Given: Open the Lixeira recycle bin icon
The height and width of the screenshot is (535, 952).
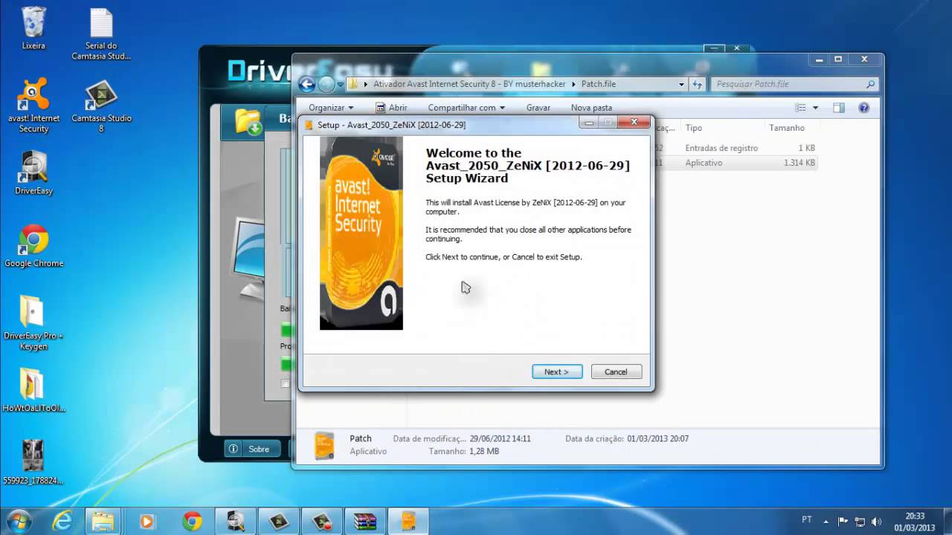Looking at the screenshot, I should [x=33, y=28].
